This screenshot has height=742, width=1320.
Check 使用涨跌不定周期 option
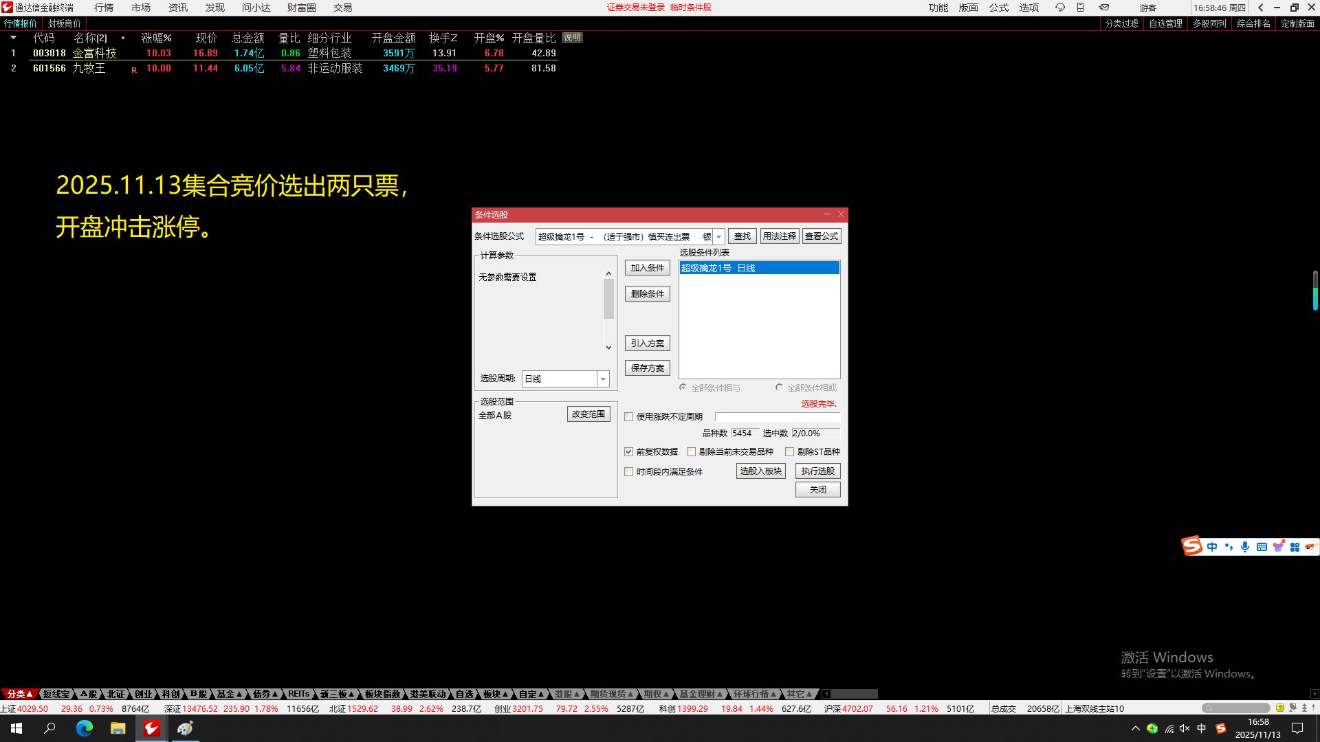click(628, 417)
